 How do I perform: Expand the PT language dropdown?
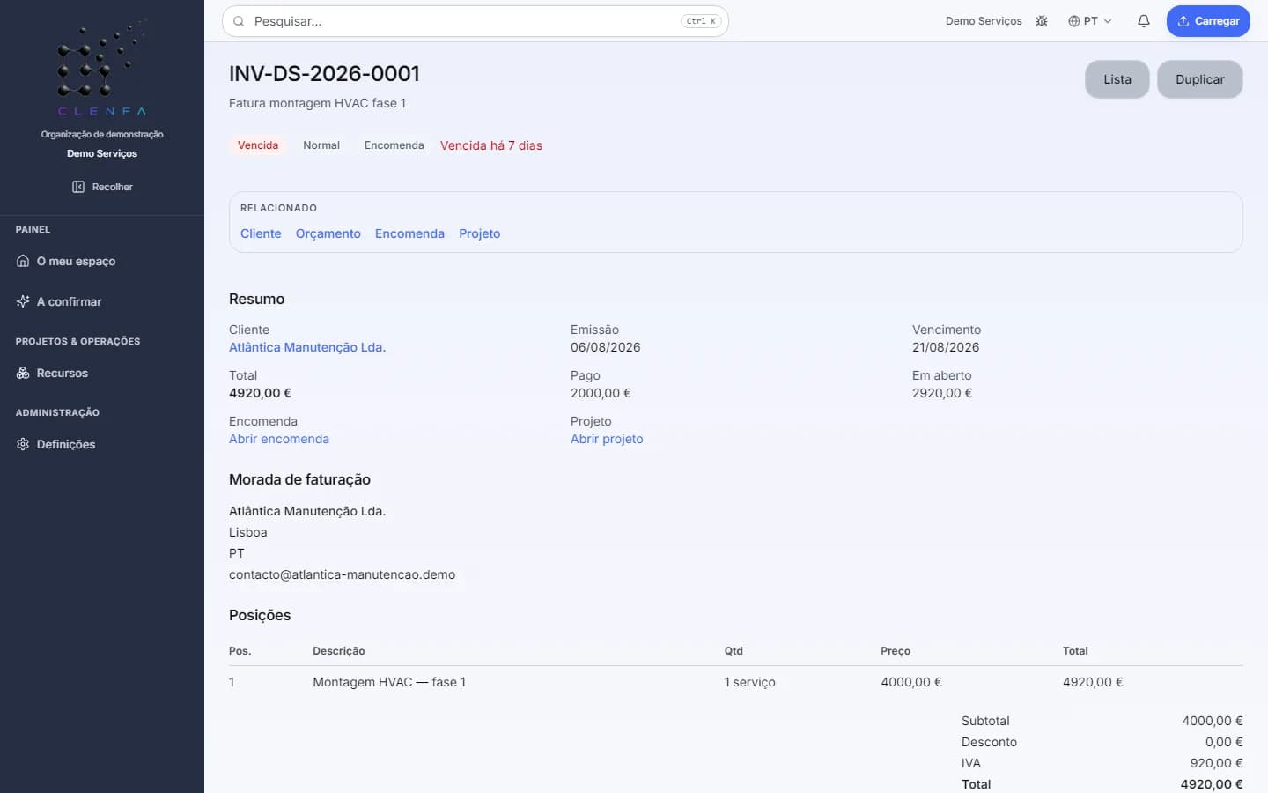click(1090, 21)
